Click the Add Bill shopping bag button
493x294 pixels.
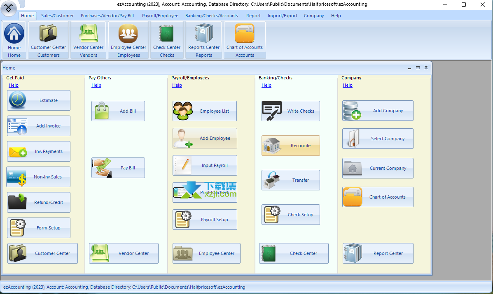[x=118, y=111]
